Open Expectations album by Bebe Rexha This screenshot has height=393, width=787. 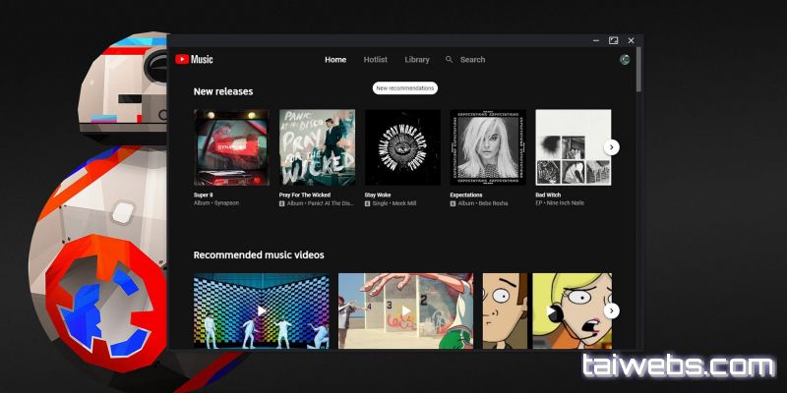click(x=488, y=146)
